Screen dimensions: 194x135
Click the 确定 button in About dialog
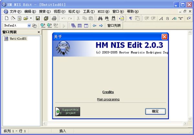[x=155, y=111]
